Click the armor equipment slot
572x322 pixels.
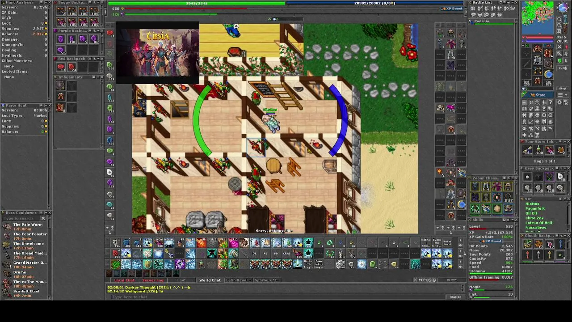point(538,59)
